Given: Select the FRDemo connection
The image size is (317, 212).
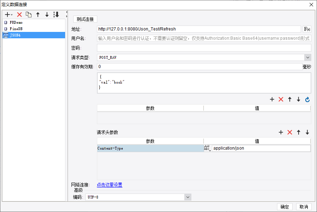Looking at the screenshot, I should [x=34, y=22].
